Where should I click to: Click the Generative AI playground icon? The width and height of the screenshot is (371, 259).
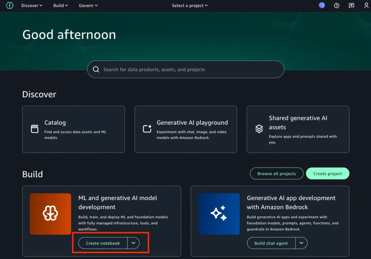[x=147, y=129]
